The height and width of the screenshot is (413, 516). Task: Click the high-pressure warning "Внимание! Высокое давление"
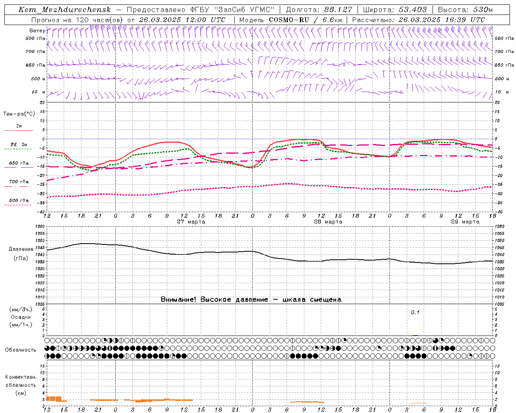(x=214, y=300)
